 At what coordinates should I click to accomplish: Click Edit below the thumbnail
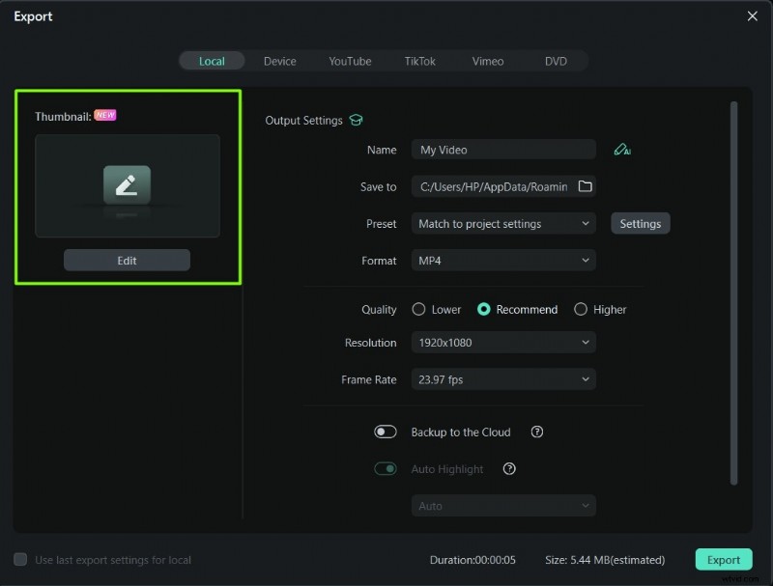click(127, 259)
